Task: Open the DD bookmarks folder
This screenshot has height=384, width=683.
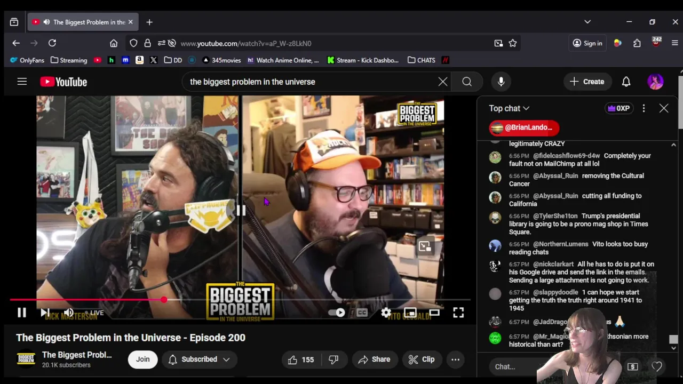Action: 173,60
